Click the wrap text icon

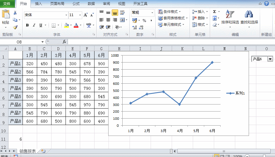(x=122, y=13)
